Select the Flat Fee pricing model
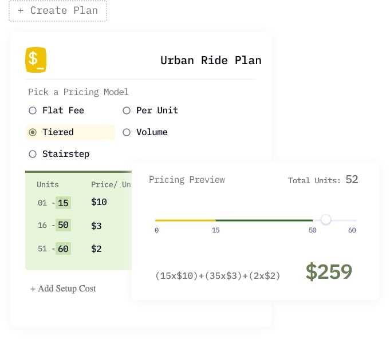Viewport: 390px width, 339px height. pos(33,111)
